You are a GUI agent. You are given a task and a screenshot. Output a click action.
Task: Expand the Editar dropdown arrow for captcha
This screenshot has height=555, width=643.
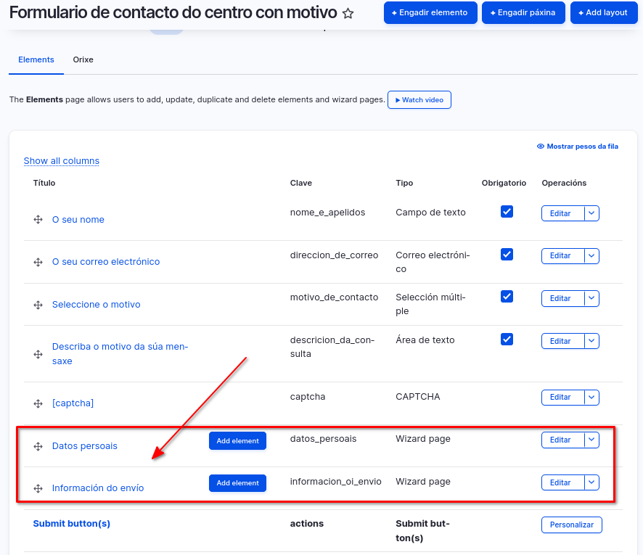coord(591,397)
